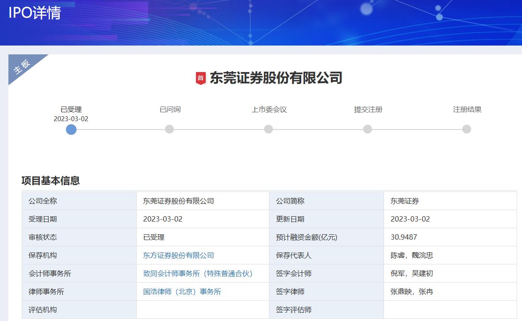Click the 项目基本信息 section heading
The height and width of the screenshot is (321, 522).
click(x=50, y=181)
